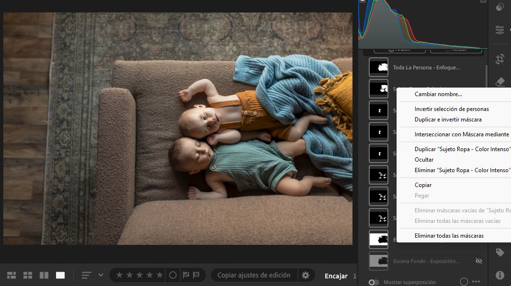511x286 pixels.
Task: Unhide the Escena Fondo mask
Action: tap(478, 261)
